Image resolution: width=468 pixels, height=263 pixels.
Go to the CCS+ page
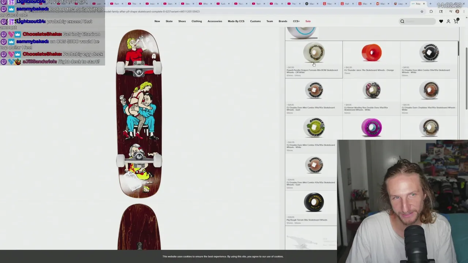pos(296,21)
